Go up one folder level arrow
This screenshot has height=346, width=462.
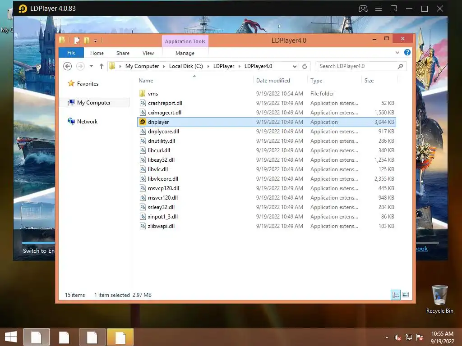coord(102,66)
